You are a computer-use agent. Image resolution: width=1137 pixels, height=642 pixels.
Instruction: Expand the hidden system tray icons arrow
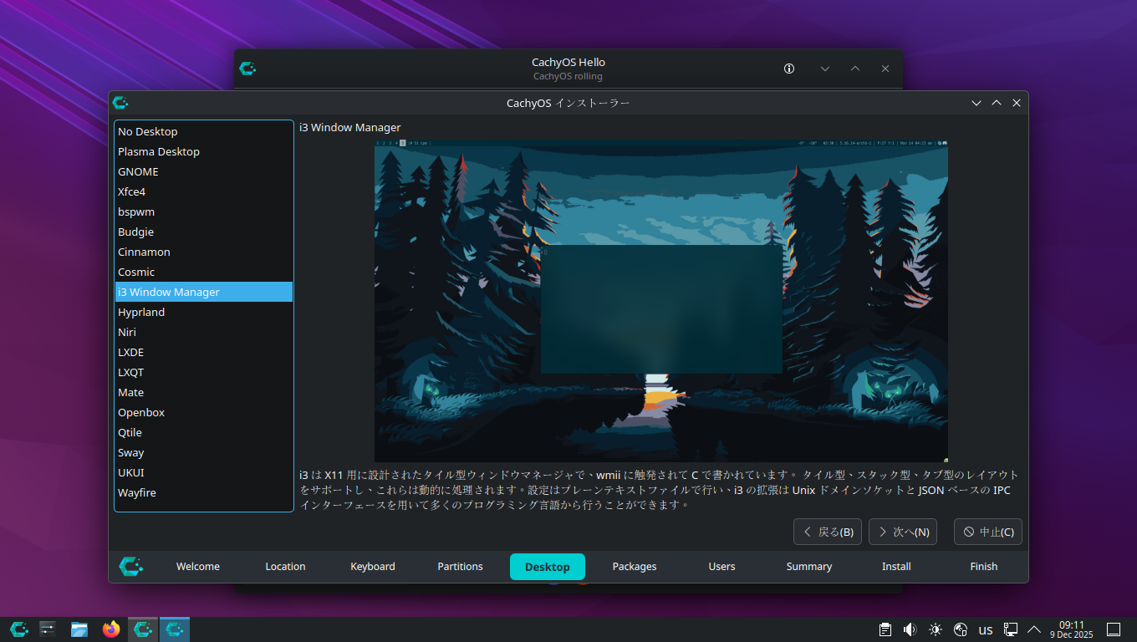point(1034,629)
